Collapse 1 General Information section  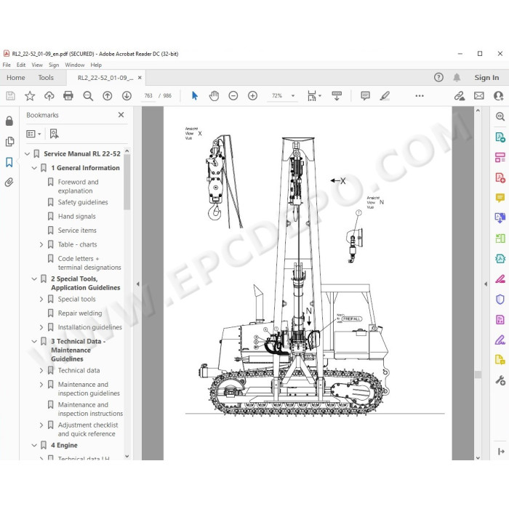34,168
